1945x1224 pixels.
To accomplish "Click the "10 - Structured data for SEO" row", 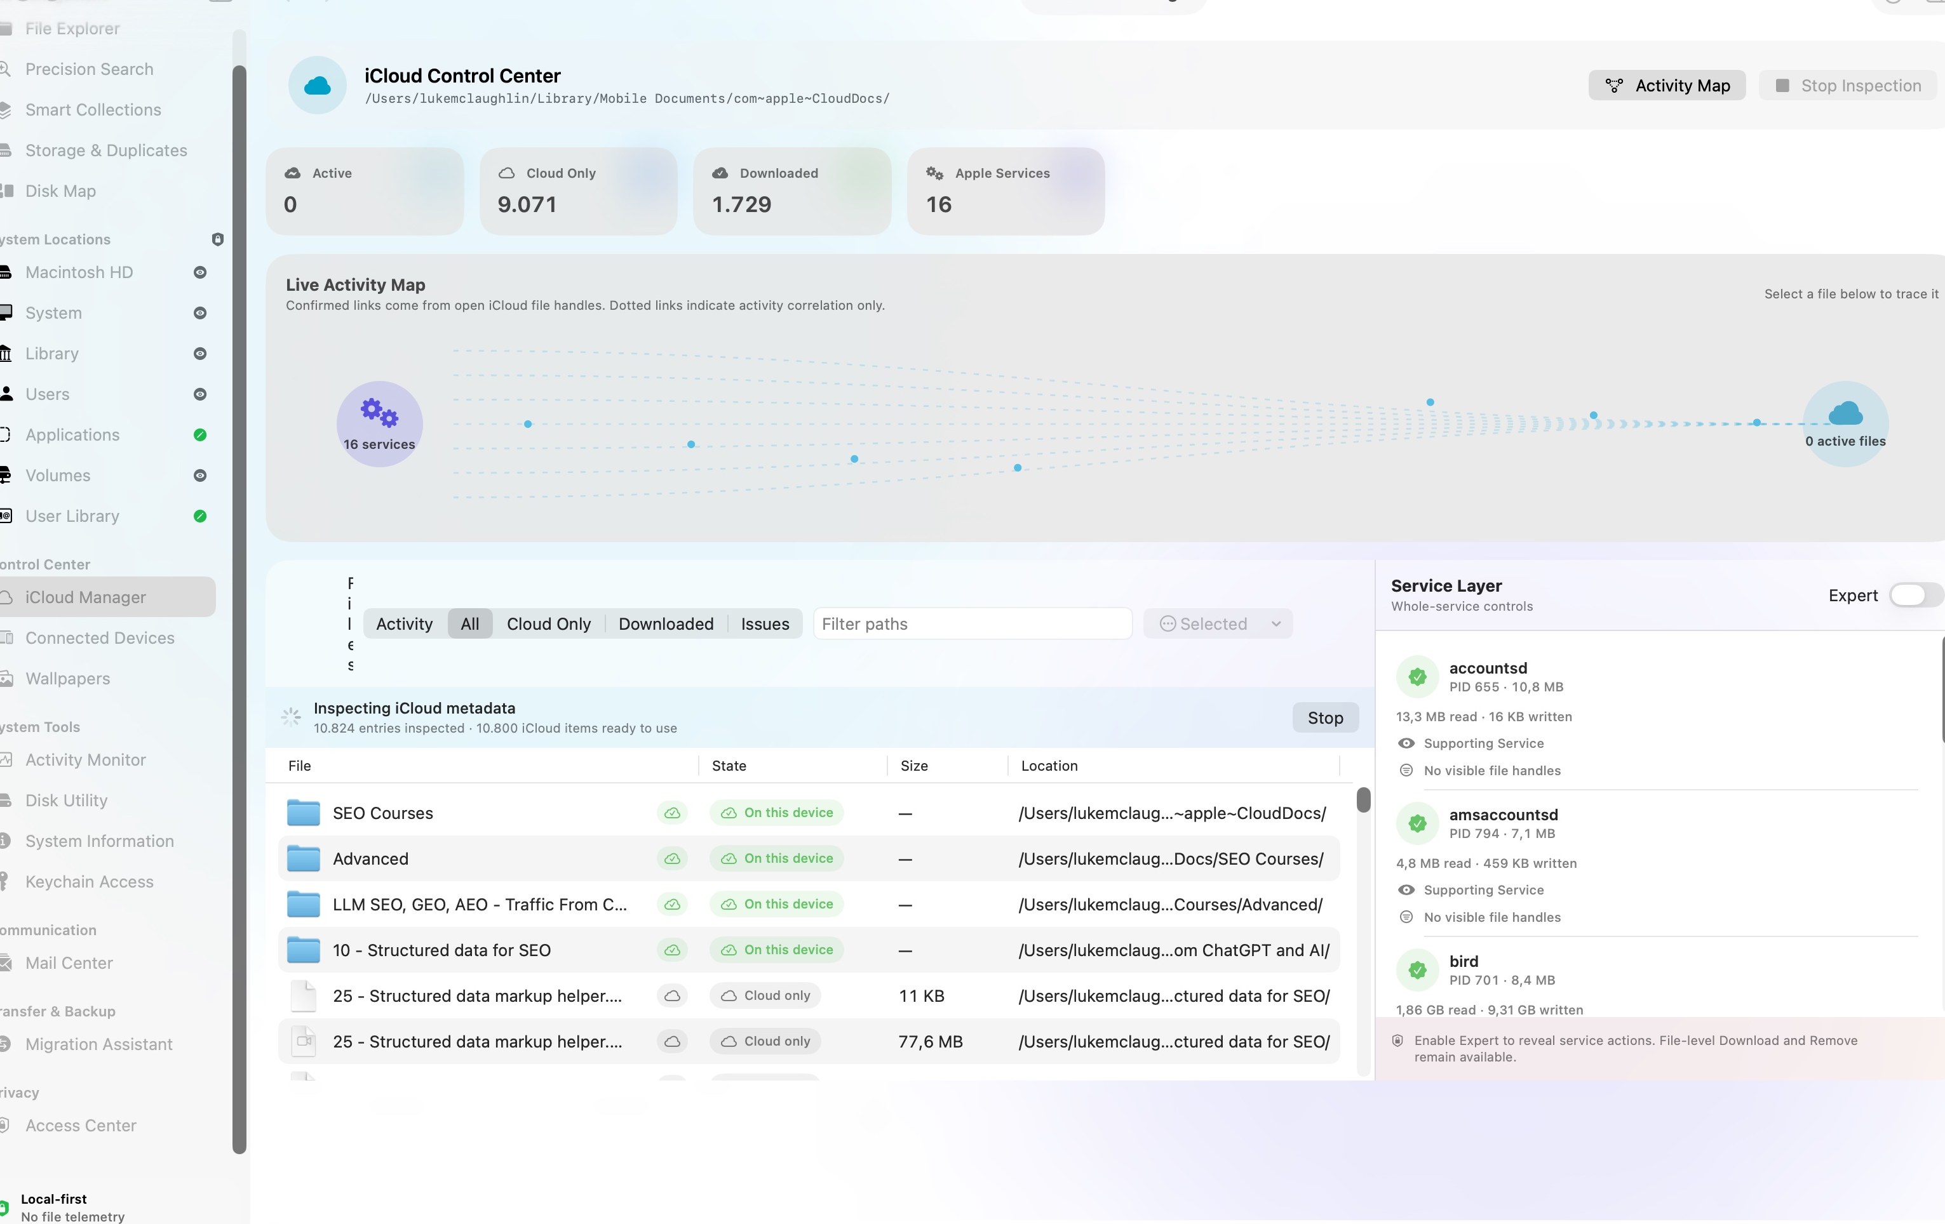I will click(x=809, y=950).
